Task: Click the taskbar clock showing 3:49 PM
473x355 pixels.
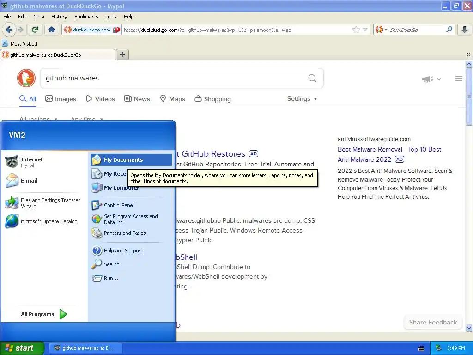Action: (x=456, y=348)
